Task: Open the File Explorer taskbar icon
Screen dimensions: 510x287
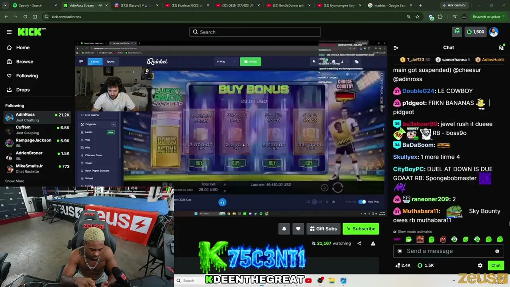Action: click(331, 281)
